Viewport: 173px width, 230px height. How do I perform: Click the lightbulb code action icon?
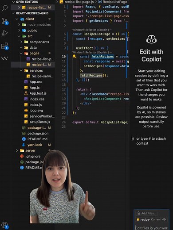coord(75,57)
